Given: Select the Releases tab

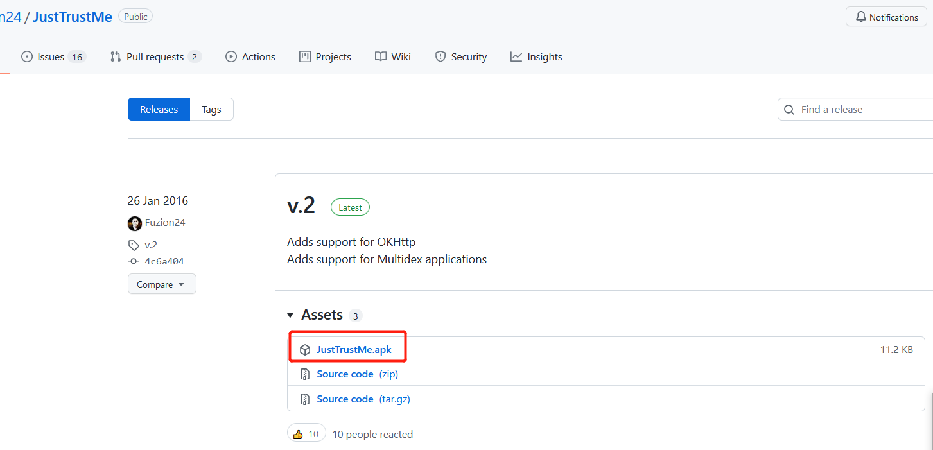Looking at the screenshot, I should (158, 109).
